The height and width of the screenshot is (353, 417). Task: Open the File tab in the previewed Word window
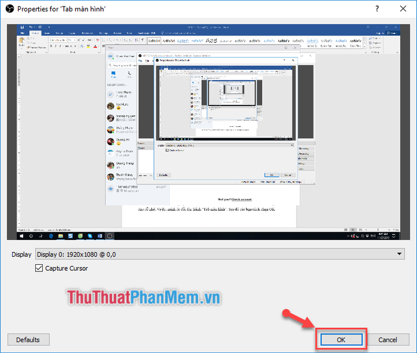pyautogui.click(x=22, y=33)
